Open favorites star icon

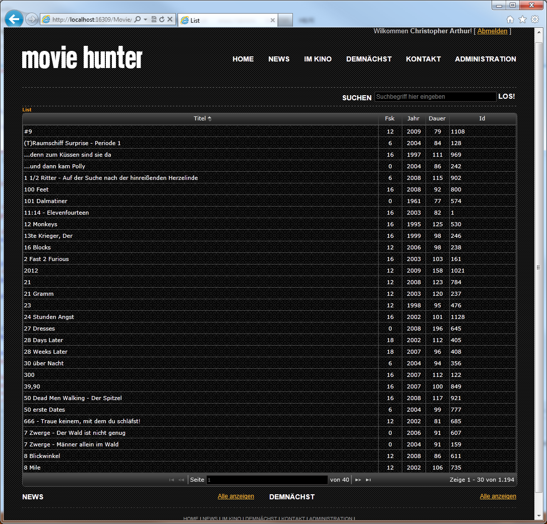coord(522,19)
